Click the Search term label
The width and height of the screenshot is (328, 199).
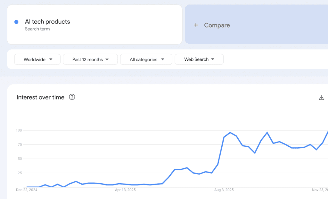coord(37,29)
